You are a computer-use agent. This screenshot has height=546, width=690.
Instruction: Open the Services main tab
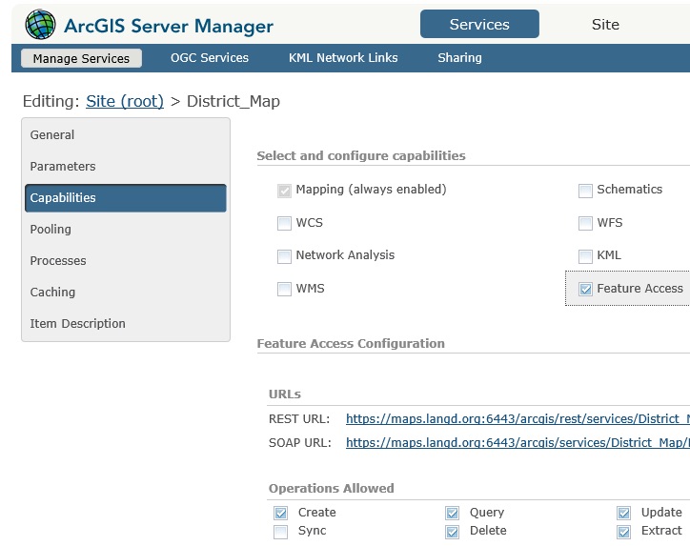[x=479, y=24]
